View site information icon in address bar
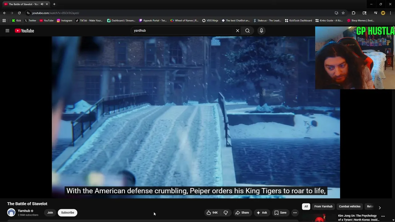The width and height of the screenshot is (395, 222). [28, 13]
